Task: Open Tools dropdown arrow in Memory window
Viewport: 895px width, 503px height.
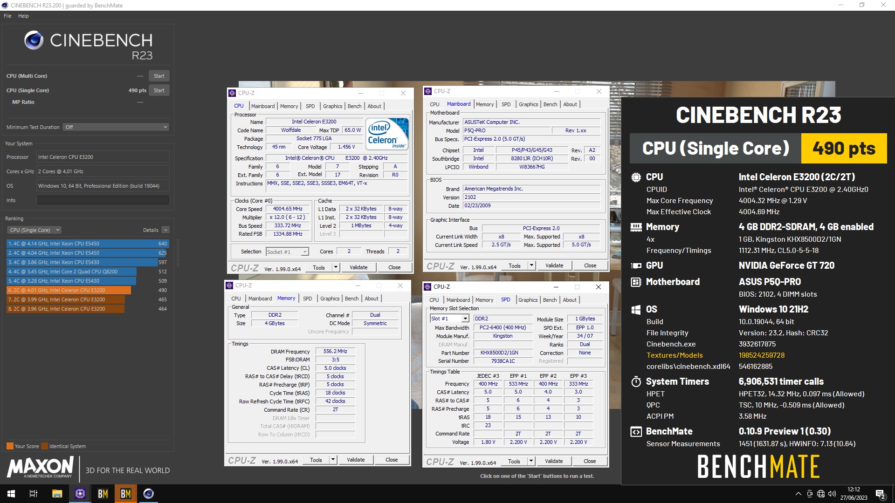Action: [x=332, y=460]
